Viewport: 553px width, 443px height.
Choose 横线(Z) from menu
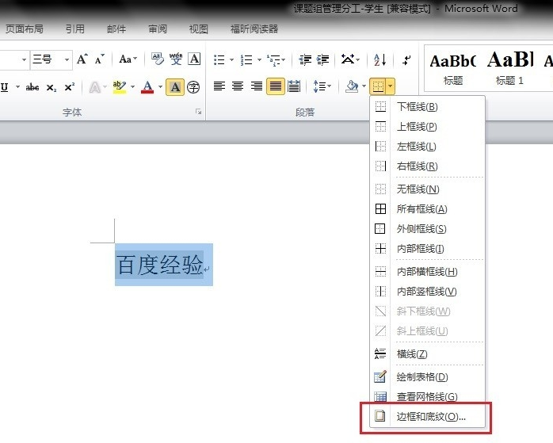pos(428,353)
